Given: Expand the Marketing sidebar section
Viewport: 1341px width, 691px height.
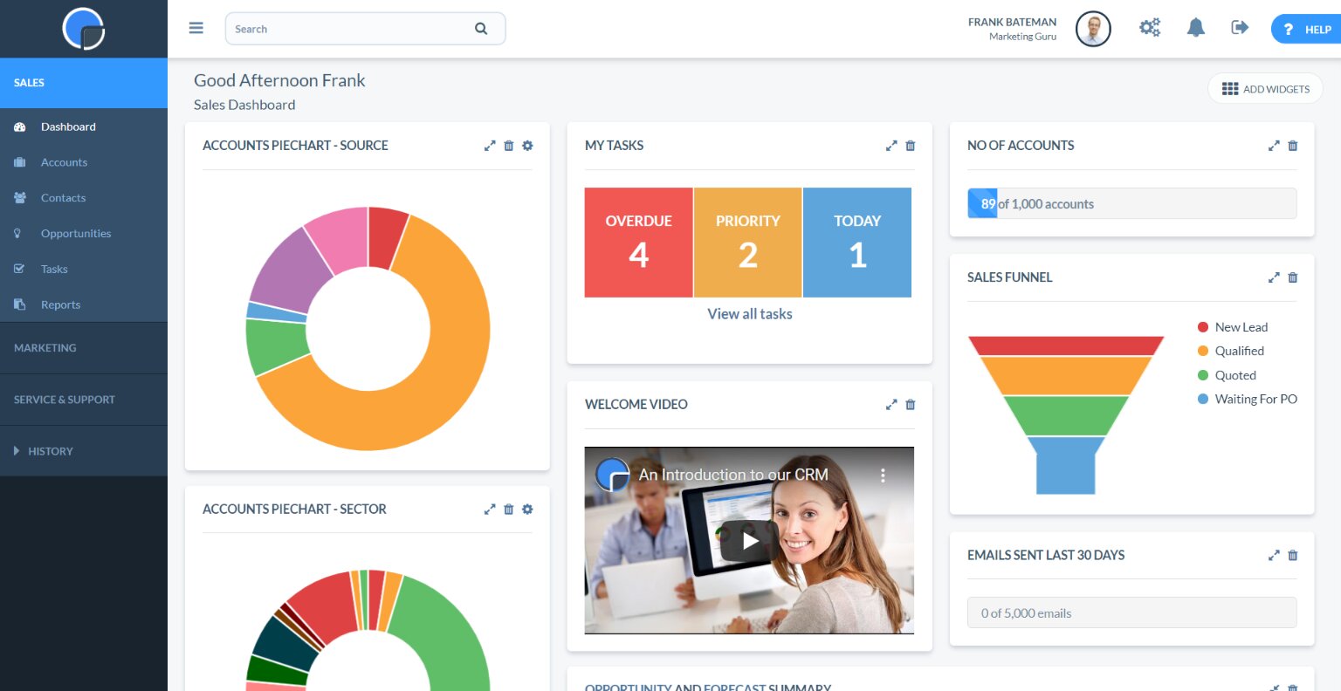Looking at the screenshot, I should point(45,348).
